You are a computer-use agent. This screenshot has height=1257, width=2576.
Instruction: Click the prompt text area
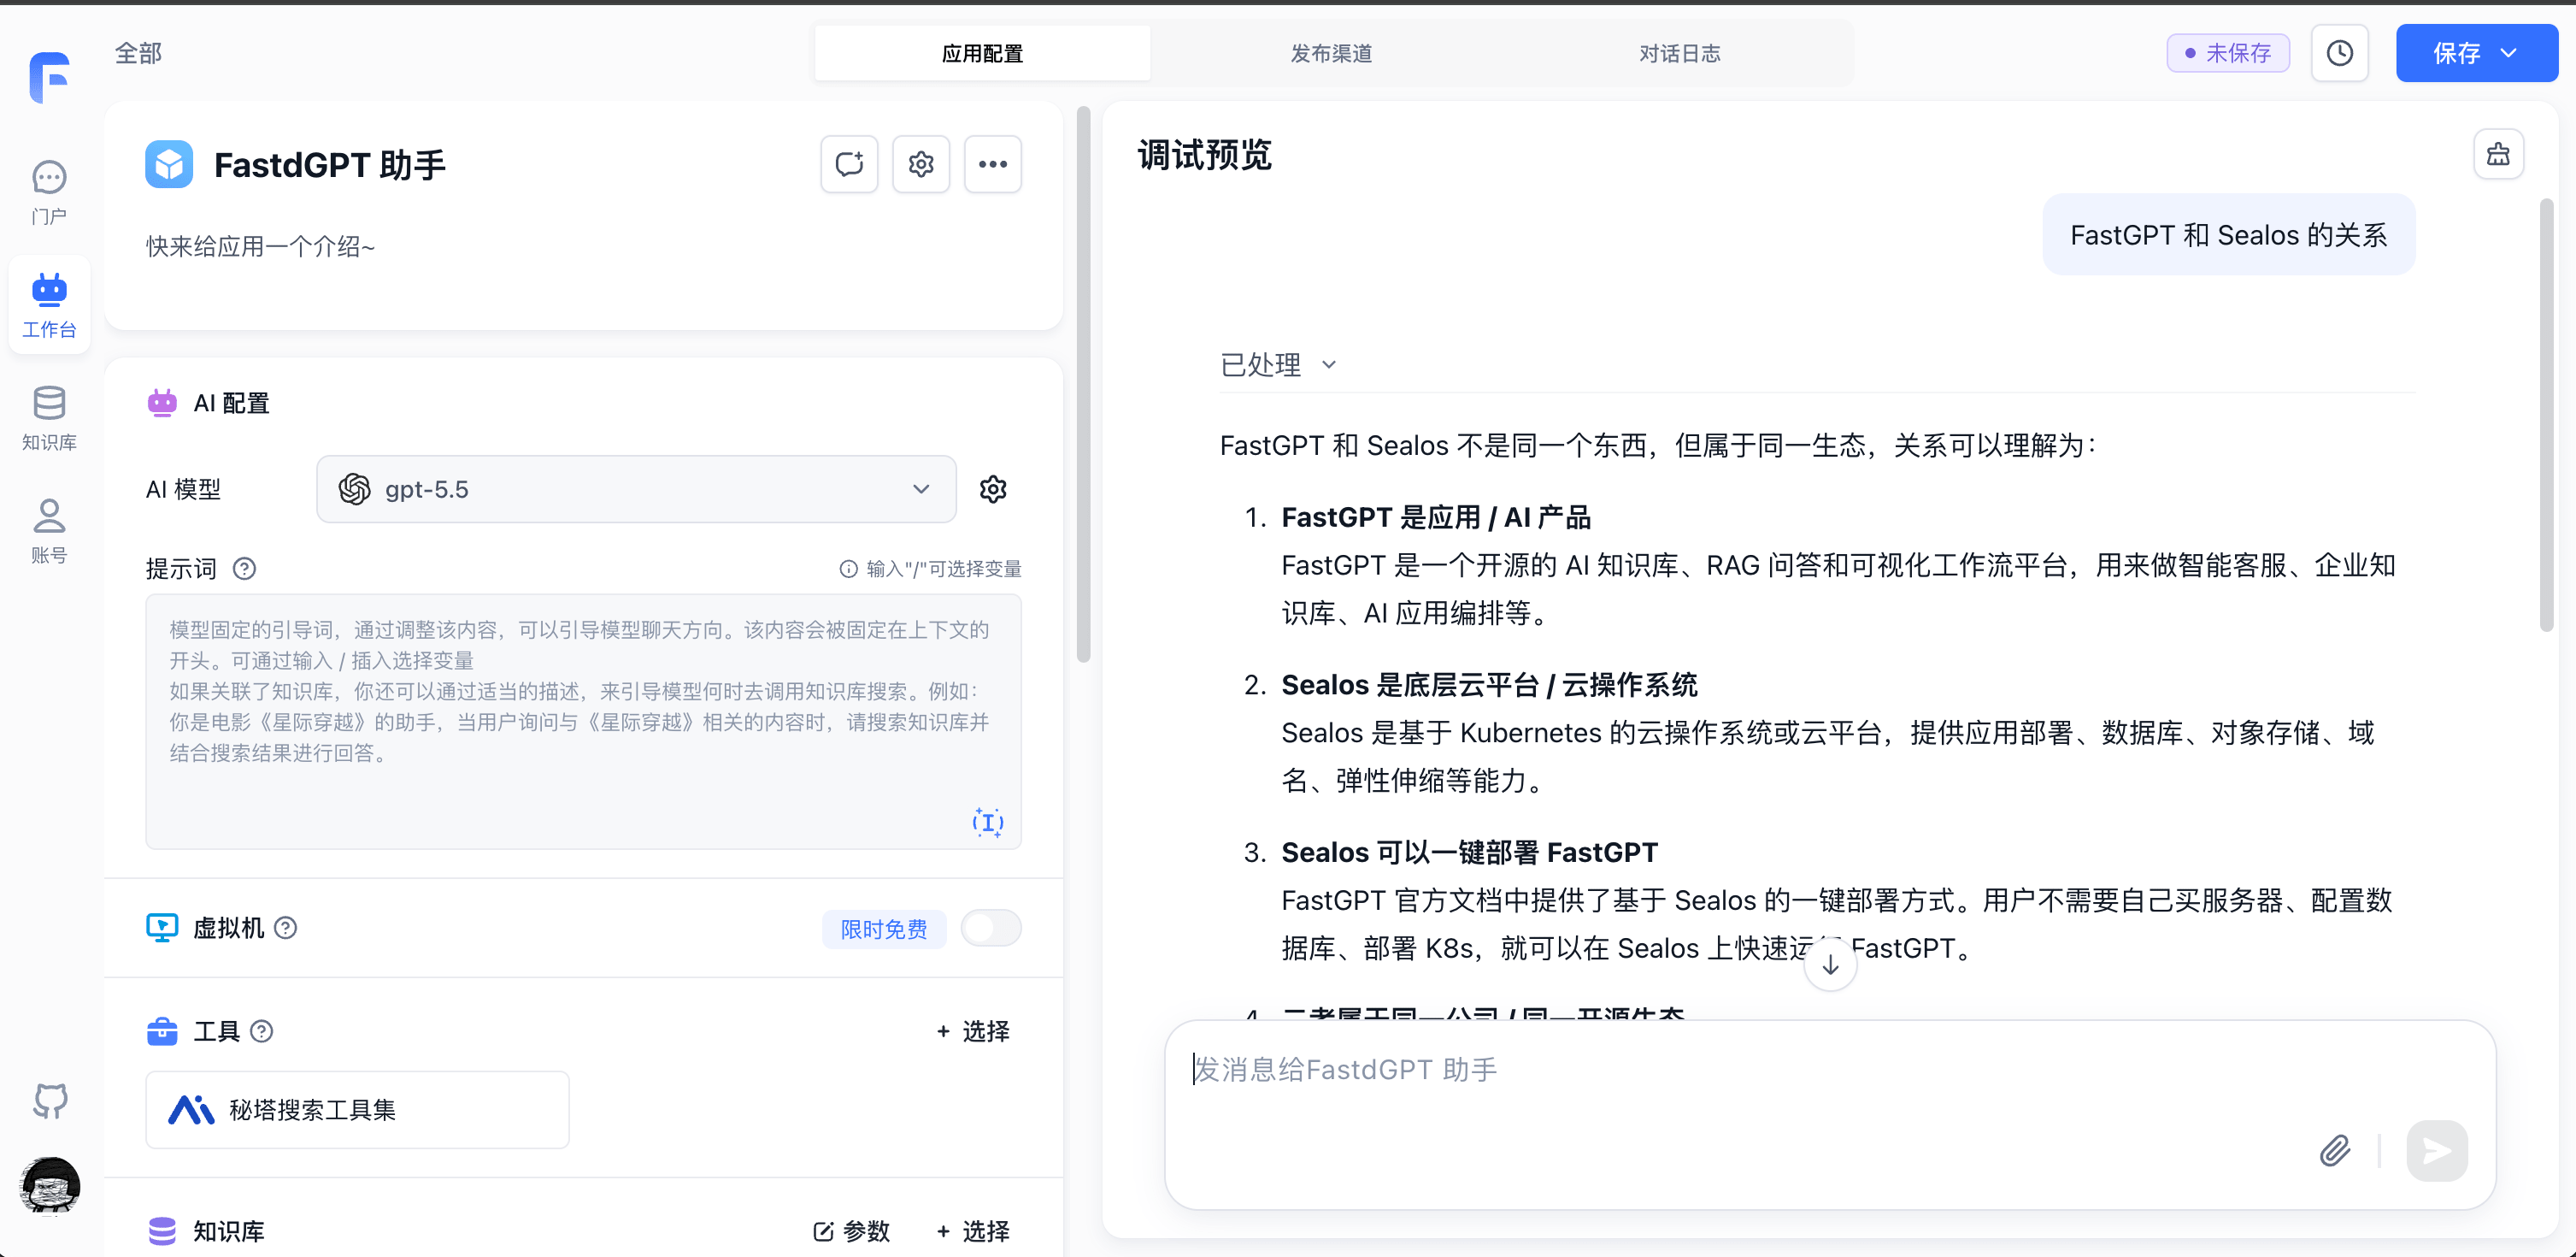(x=583, y=722)
